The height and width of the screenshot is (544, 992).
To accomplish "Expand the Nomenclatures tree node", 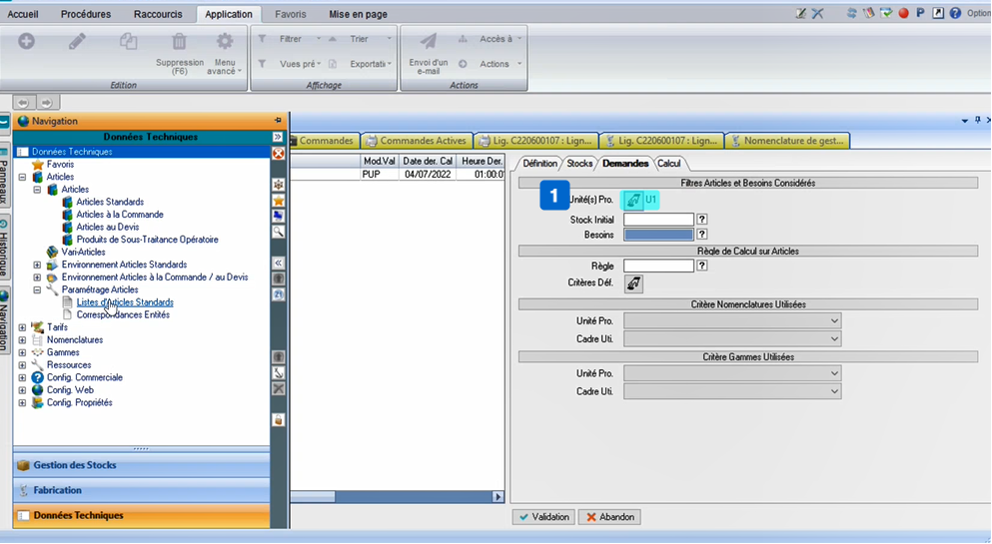I will [x=23, y=339].
